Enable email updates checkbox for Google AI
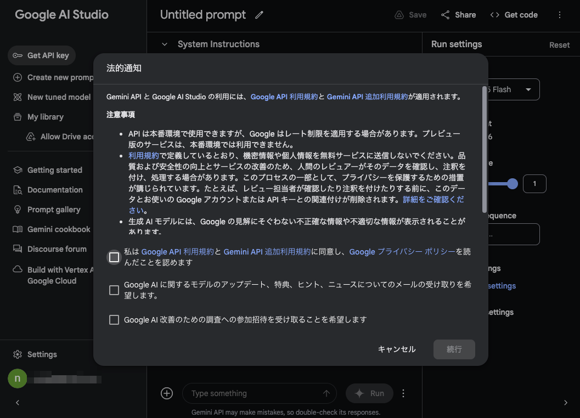 [114, 290]
